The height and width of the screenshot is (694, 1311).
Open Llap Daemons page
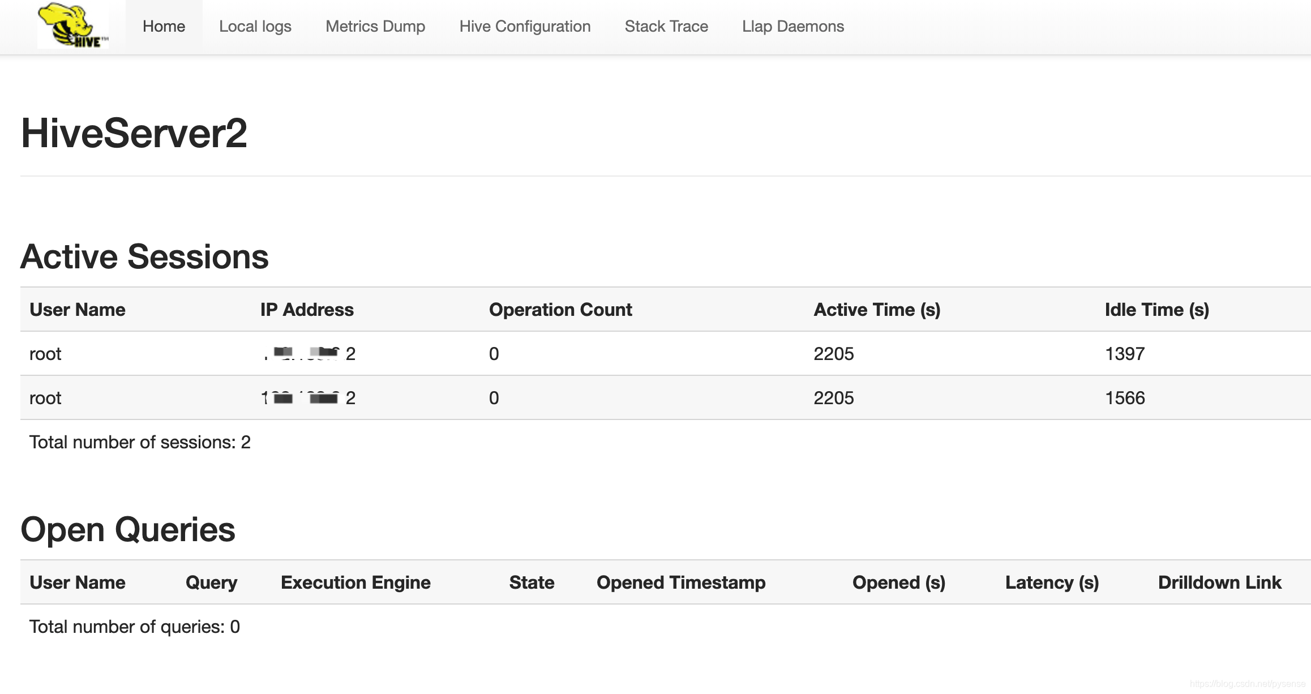pos(793,27)
